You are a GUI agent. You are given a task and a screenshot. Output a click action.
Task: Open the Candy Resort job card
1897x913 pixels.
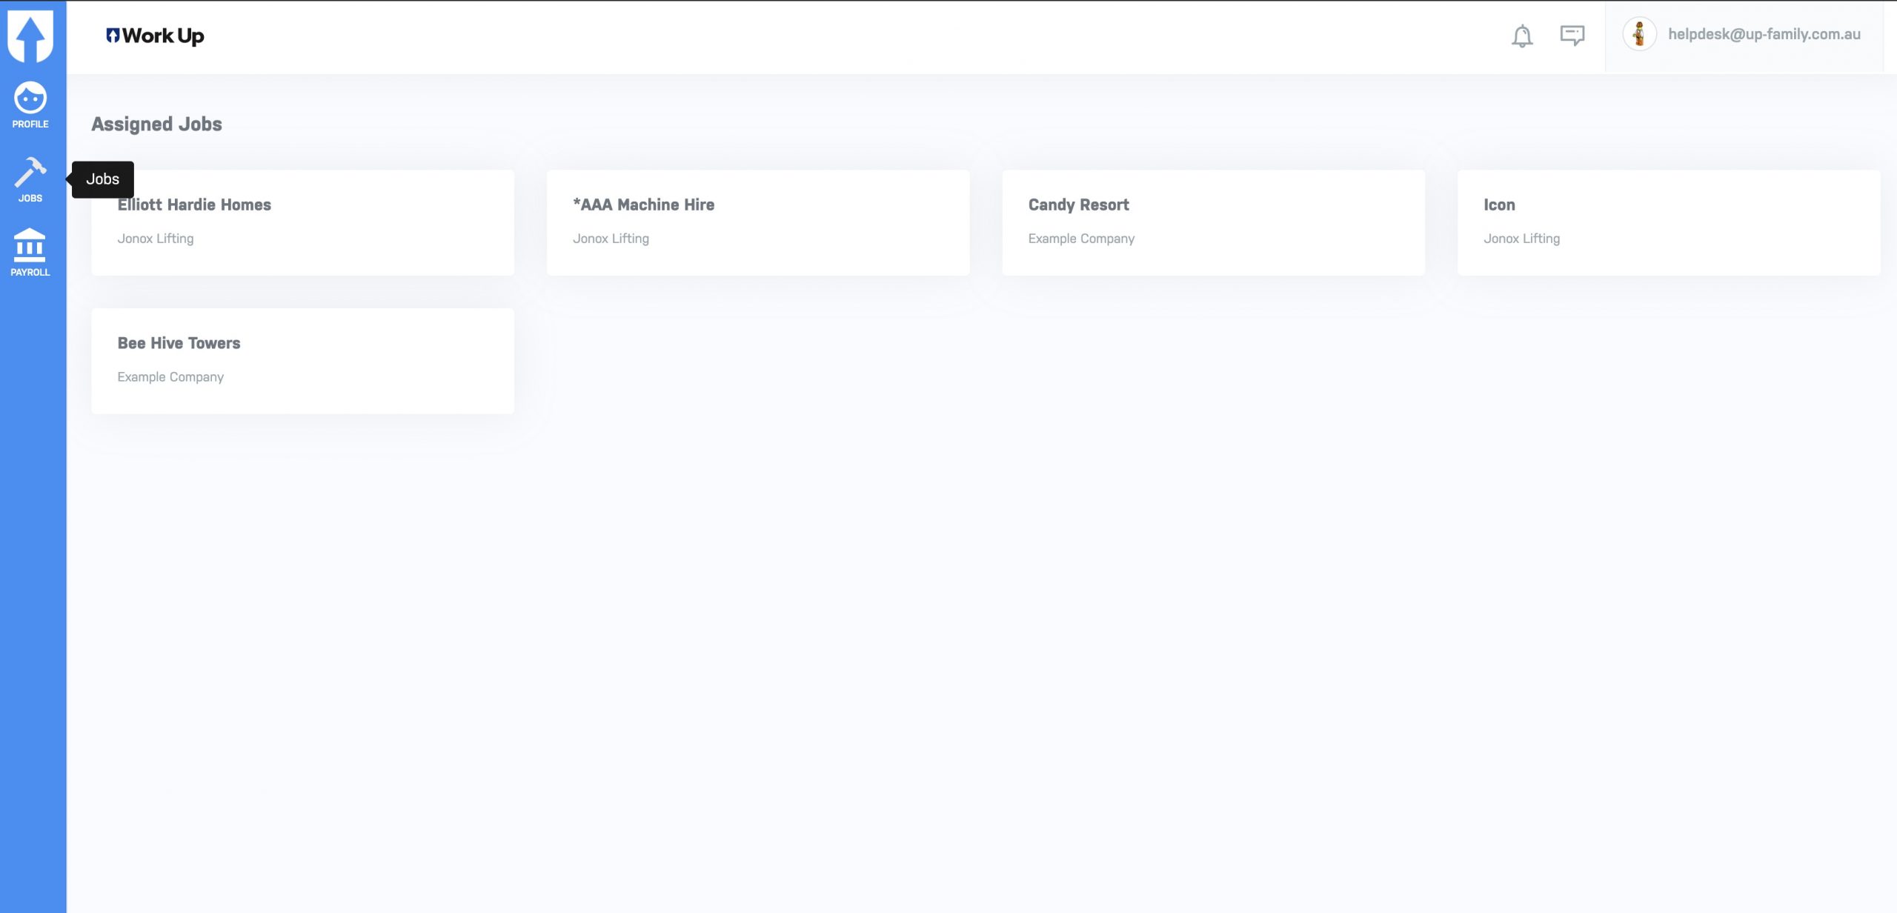tap(1213, 222)
